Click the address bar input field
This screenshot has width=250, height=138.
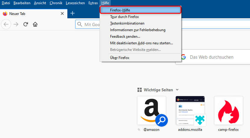pos(163,25)
